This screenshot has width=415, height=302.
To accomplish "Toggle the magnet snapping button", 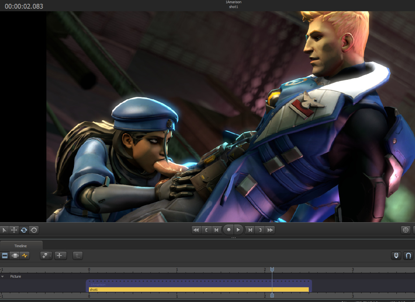I will [x=409, y=256].
